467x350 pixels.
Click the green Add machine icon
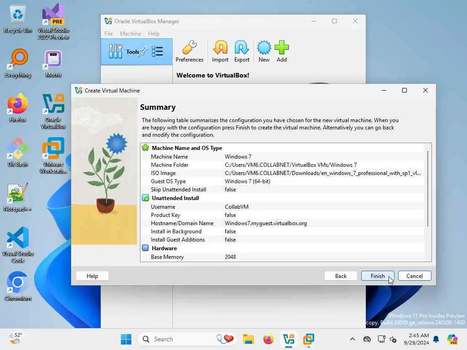[x=281, y=51]
